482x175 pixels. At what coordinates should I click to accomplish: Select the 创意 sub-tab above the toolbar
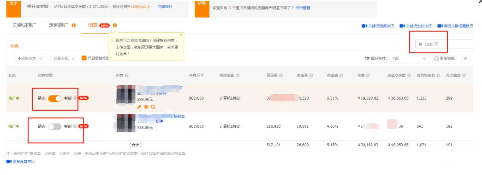coord(14,46)
